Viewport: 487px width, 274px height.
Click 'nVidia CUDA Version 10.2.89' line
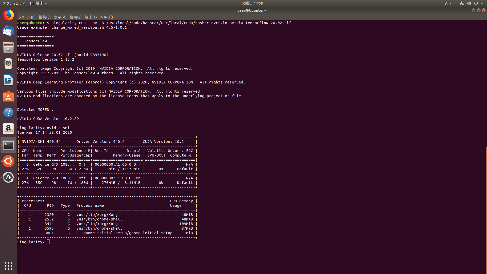[x=48, y=119]
